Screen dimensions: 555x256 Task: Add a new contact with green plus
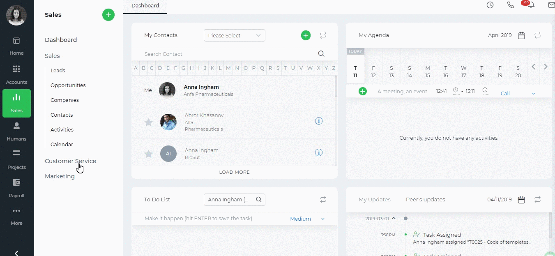tap(306, 35)
